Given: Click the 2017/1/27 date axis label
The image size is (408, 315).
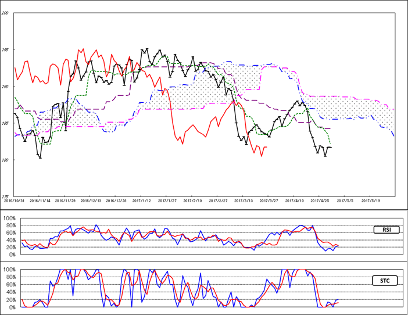Looking at the screenshot, I should pos(168,200).
